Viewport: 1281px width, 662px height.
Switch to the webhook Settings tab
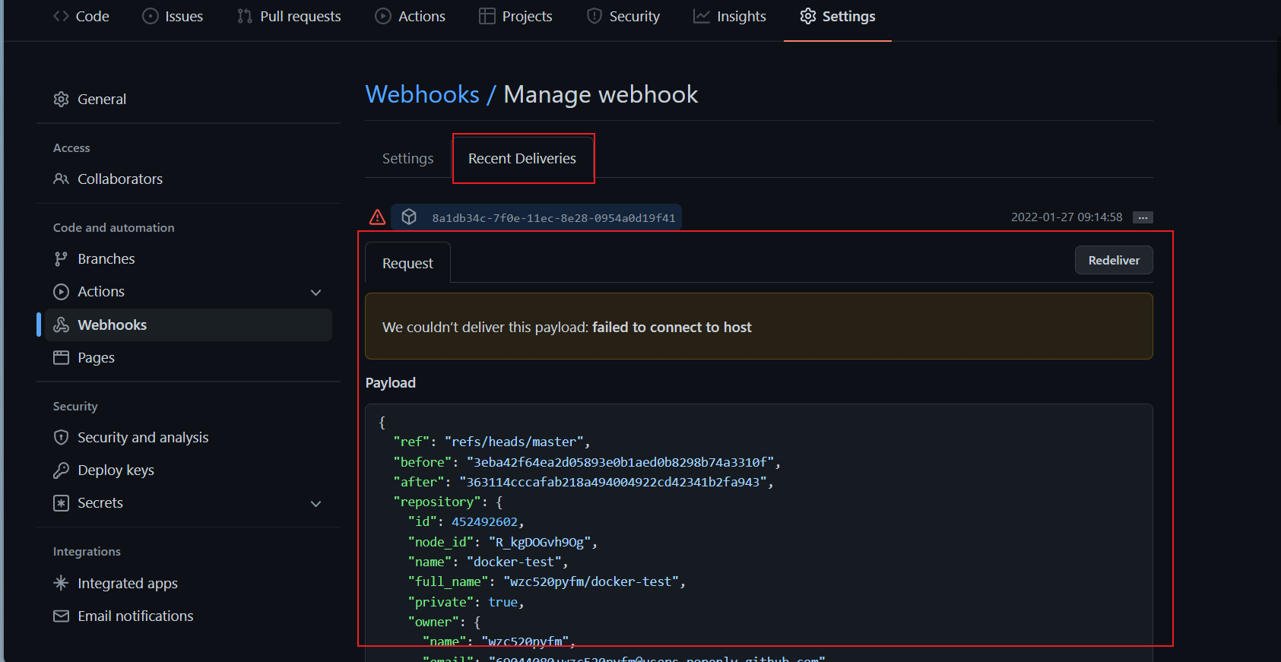point(407,159)
